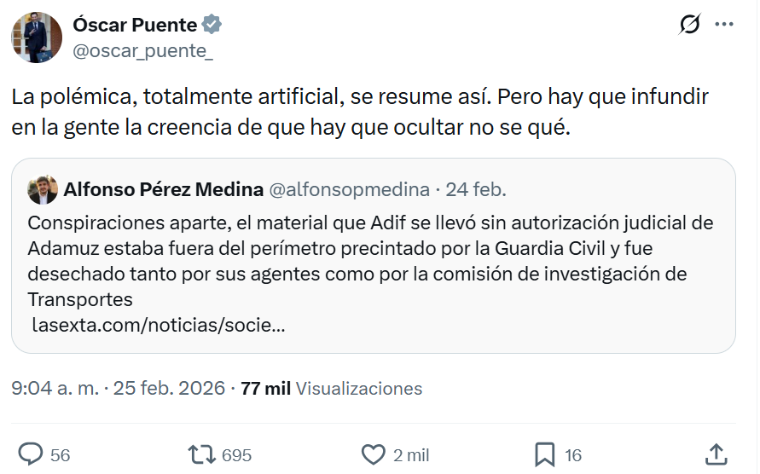760x474 pixels.
Task: Click the reply speech bubble icon
Action: tap(32, 454)
